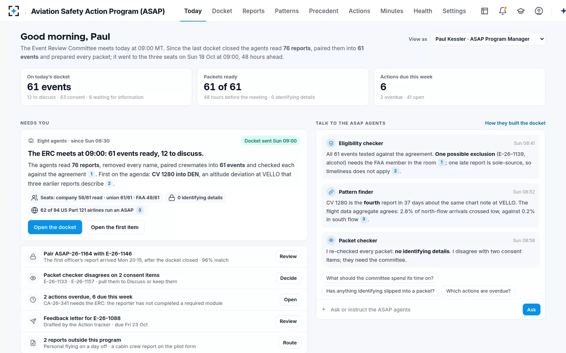This screenshot has height=353, width=566.
Task: Click the paper plane icon beside Feedback letter
Action: 33,321
